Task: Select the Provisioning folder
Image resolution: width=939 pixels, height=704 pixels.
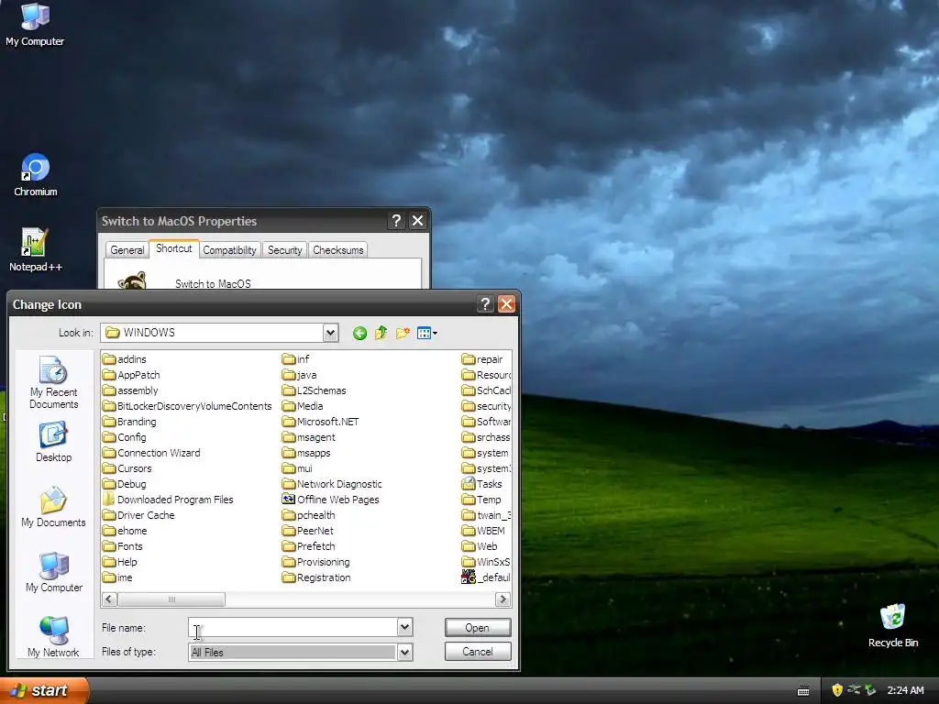Action: click(x=315, y=562)
